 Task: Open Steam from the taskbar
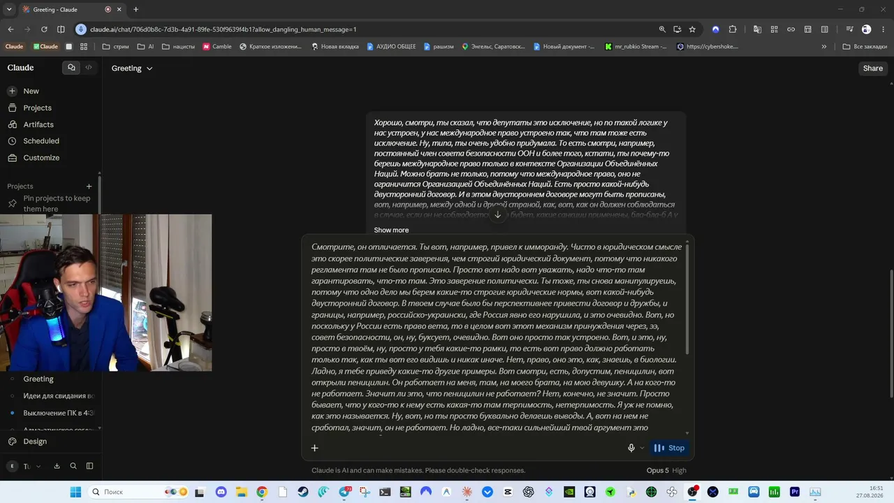tap(302, 492)
